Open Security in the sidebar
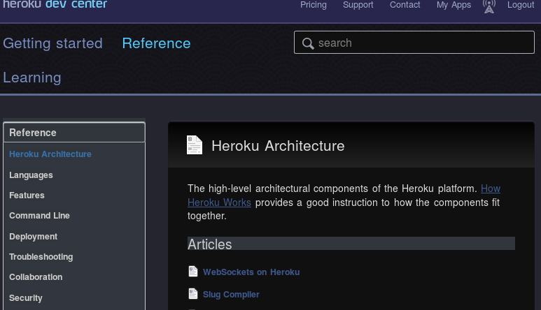The width and height of the screenshot is (541, 310). [x=26, y=298]
